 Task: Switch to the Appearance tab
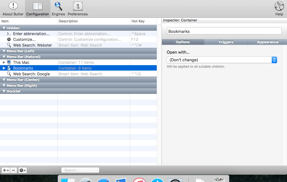coord(267,42)
